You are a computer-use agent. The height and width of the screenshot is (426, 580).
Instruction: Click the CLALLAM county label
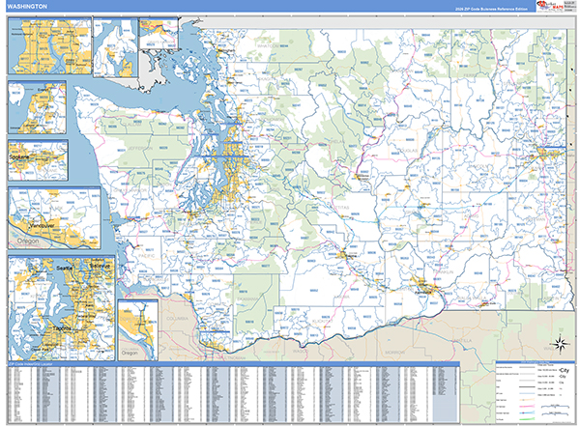coord(131,125)
